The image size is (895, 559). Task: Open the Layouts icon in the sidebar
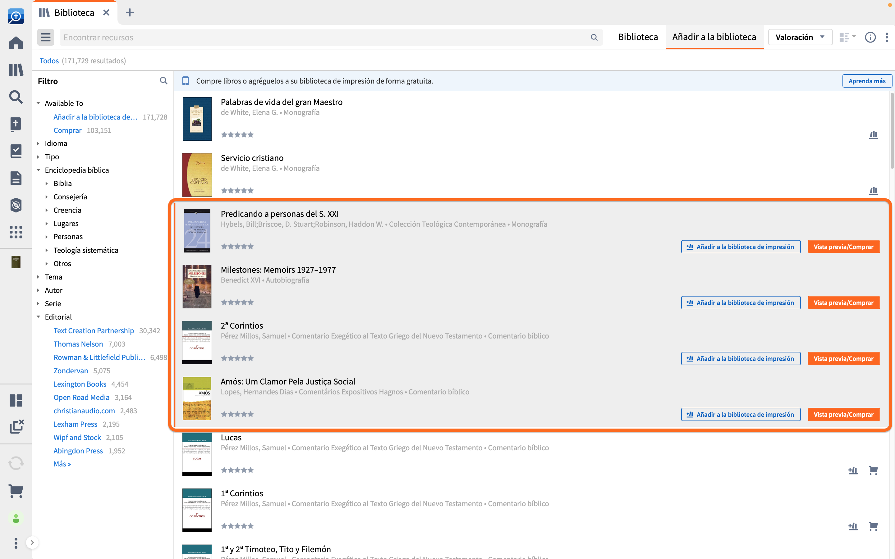point(16,400)
